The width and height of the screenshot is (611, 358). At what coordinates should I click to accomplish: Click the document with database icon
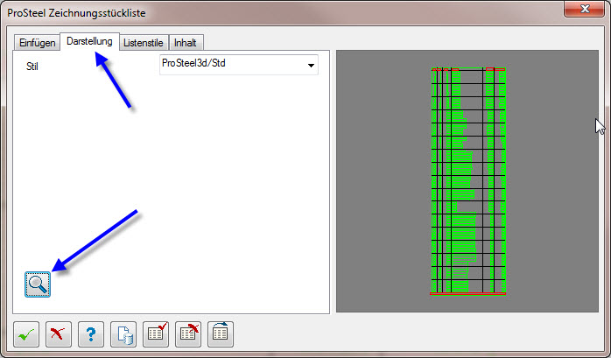123,334
